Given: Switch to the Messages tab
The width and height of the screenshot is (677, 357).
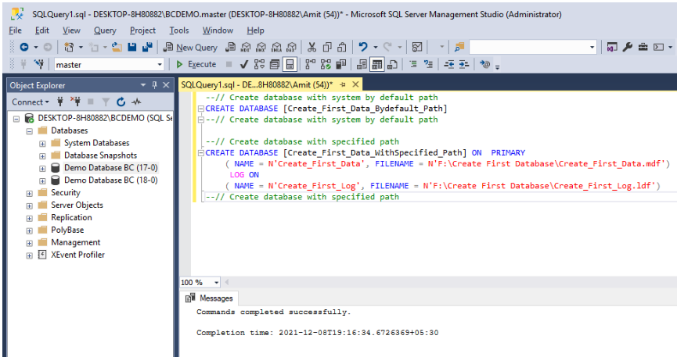Looking at the screenshot, I should (x=209, y=298).
